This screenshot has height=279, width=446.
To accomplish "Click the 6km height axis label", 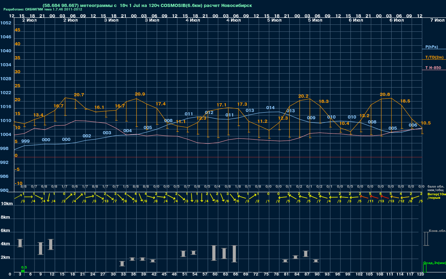I will pyautogui.click(x=5, y=231).
